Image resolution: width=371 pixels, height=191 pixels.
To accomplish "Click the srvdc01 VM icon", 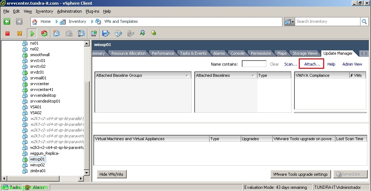I will point(25,72).
